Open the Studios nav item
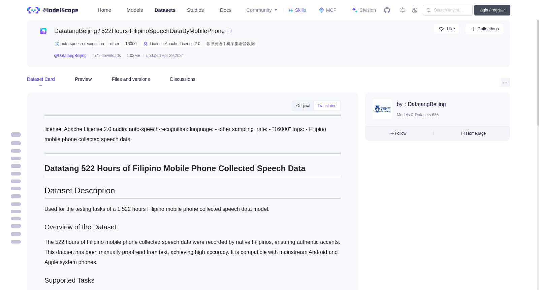Screen dimensions: 539x290 tap(195, 10)
